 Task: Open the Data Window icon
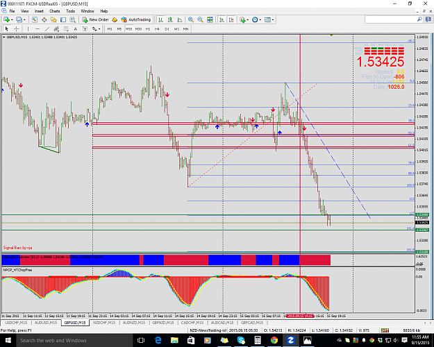pos(44,19)
